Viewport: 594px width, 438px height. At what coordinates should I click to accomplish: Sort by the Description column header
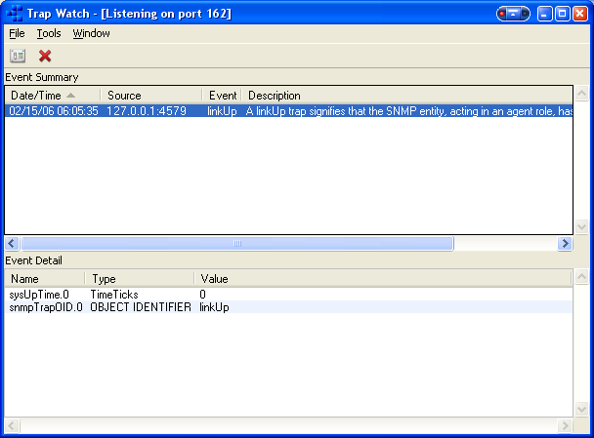click(407, 96)
